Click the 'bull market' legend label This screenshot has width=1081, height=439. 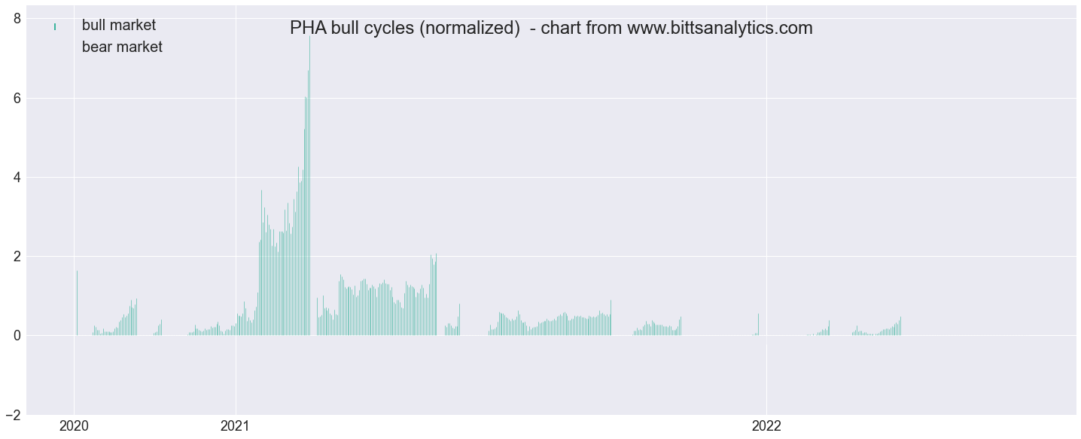[x=119, y=26]
